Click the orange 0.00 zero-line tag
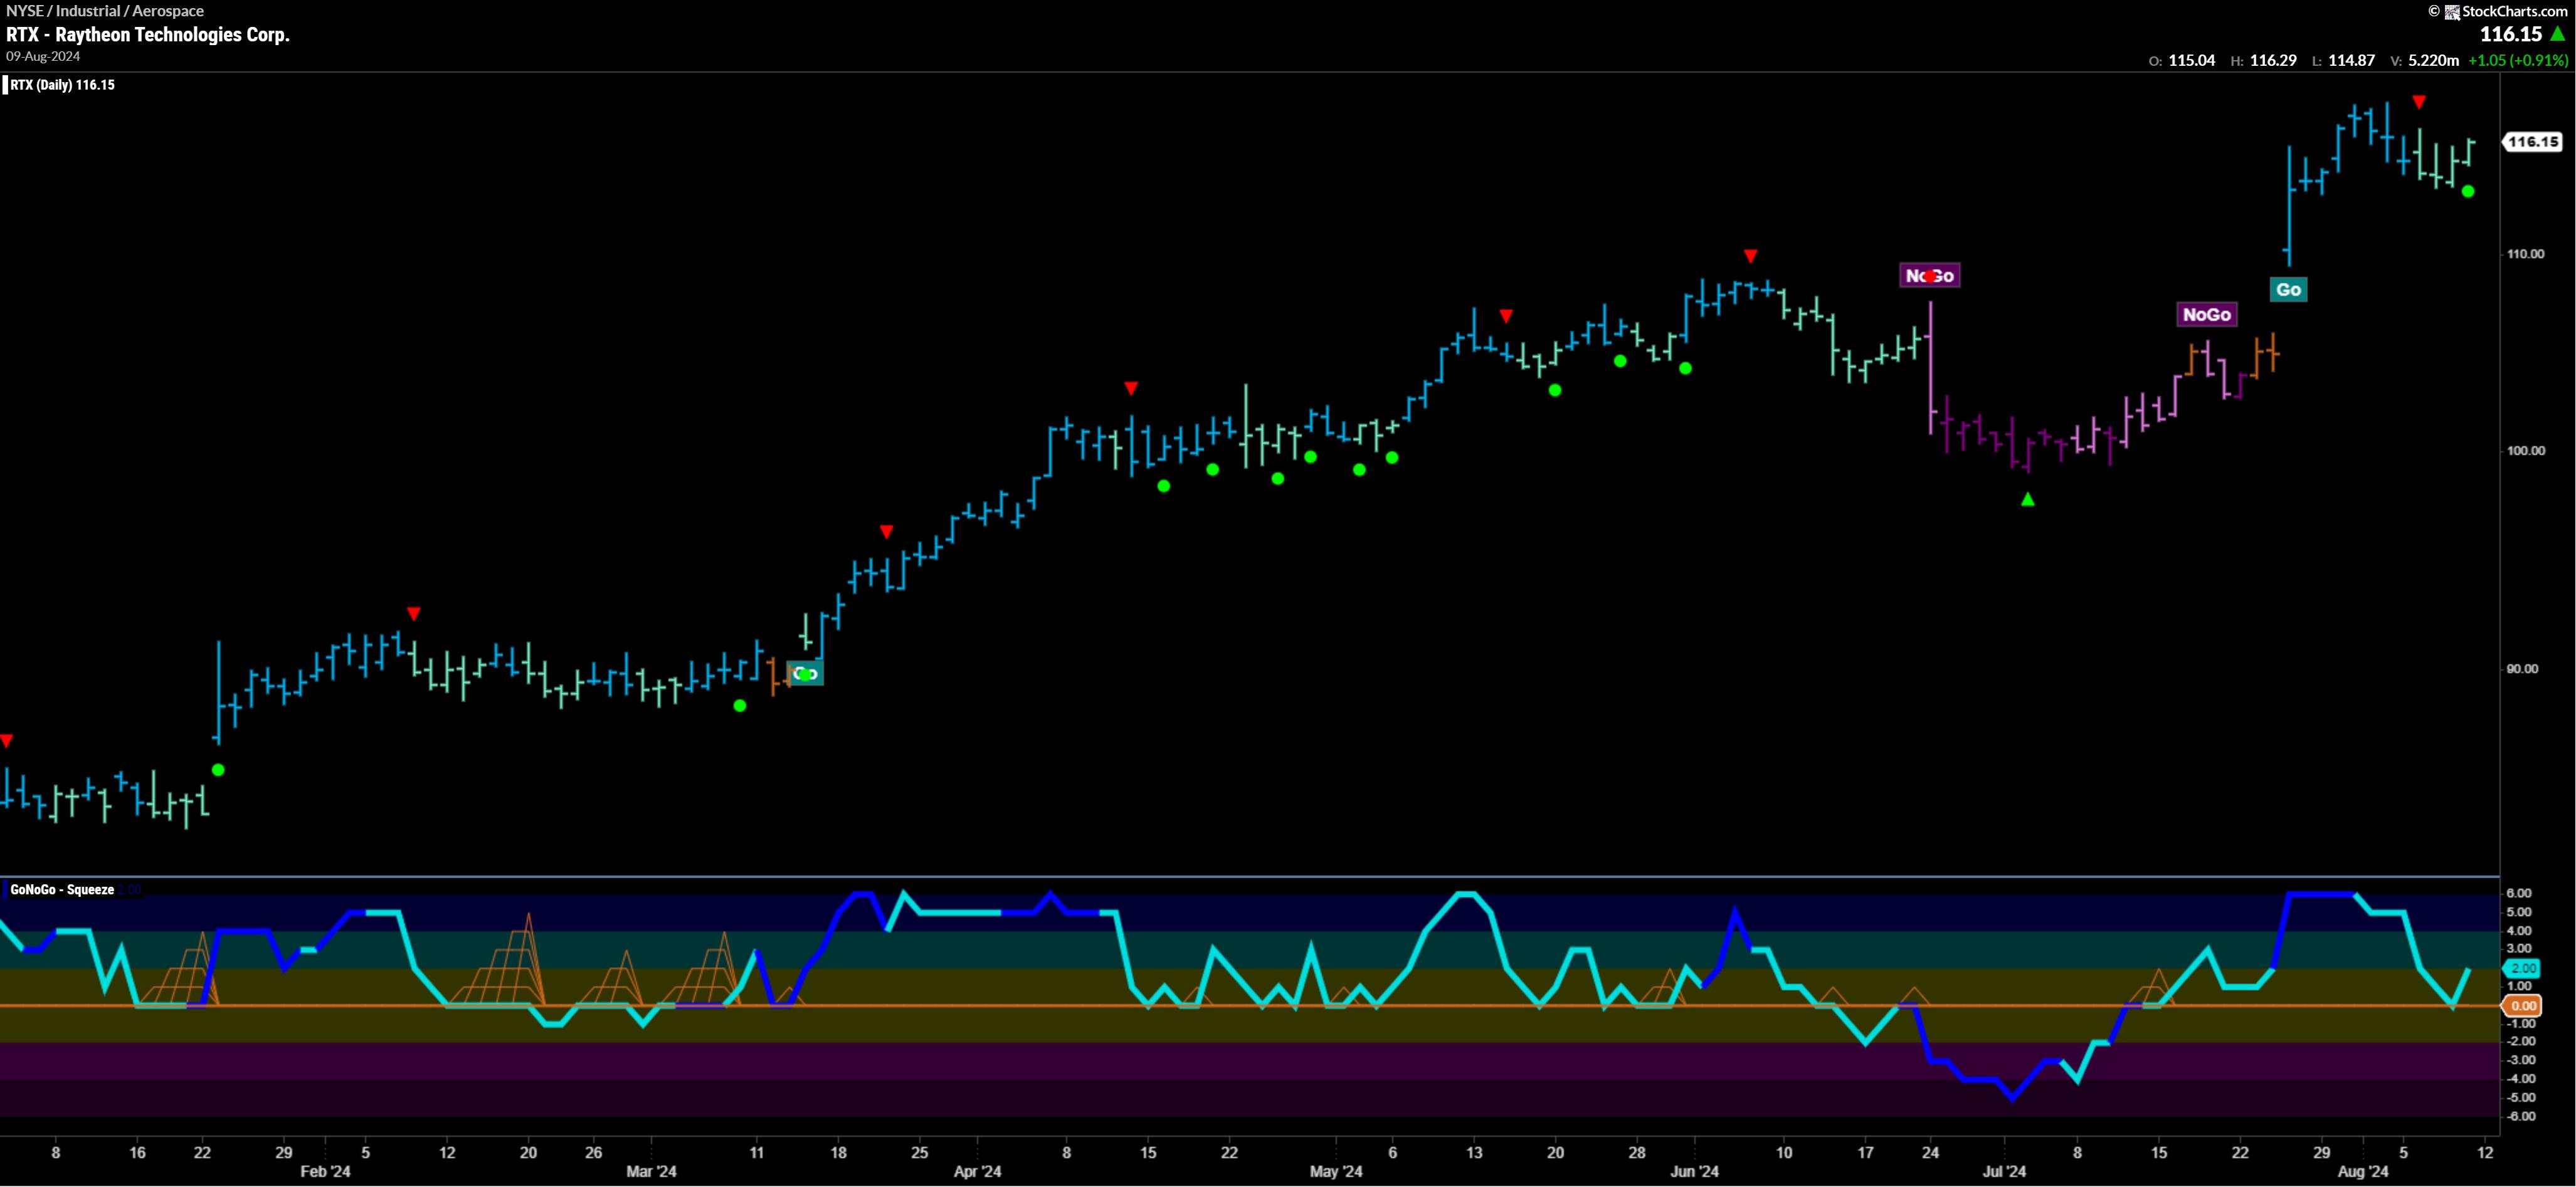This screenshot has height=1187, width=2576. [2523, 1005]
